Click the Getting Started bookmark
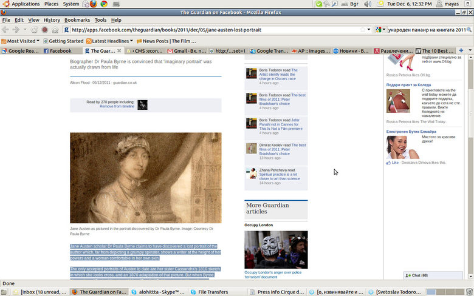The image size is (474, 296). (x=63, y=41)
